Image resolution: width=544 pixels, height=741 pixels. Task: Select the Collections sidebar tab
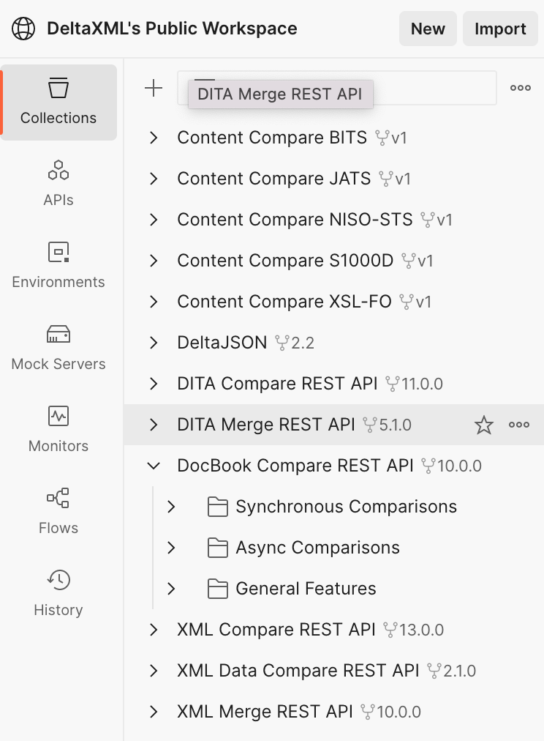click(x=58, y=103)
